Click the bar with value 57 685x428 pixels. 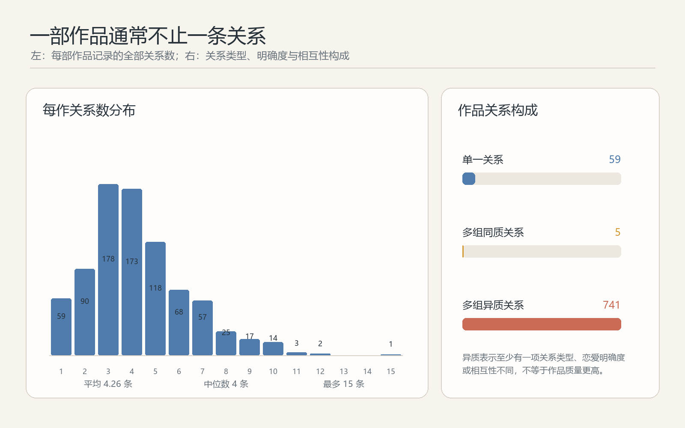click(203, 328)
